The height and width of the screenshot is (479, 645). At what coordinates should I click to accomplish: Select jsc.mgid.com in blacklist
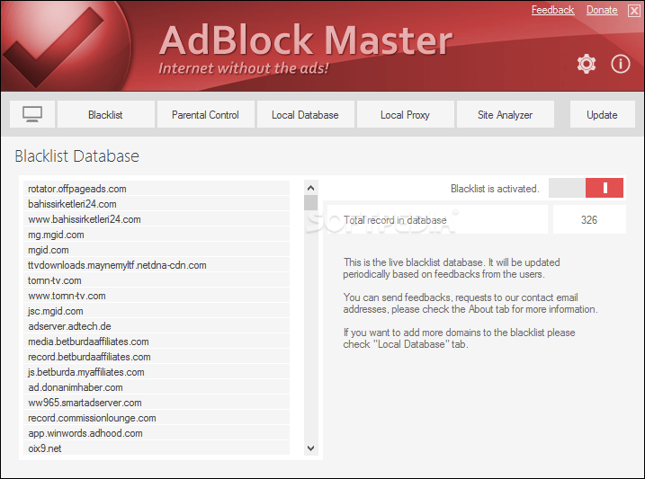157,311
